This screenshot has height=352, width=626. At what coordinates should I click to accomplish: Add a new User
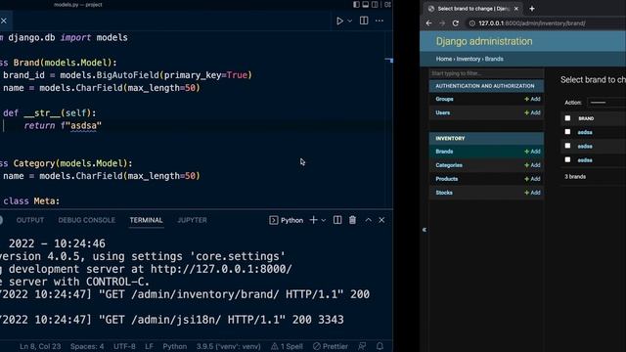pos(532,113)
